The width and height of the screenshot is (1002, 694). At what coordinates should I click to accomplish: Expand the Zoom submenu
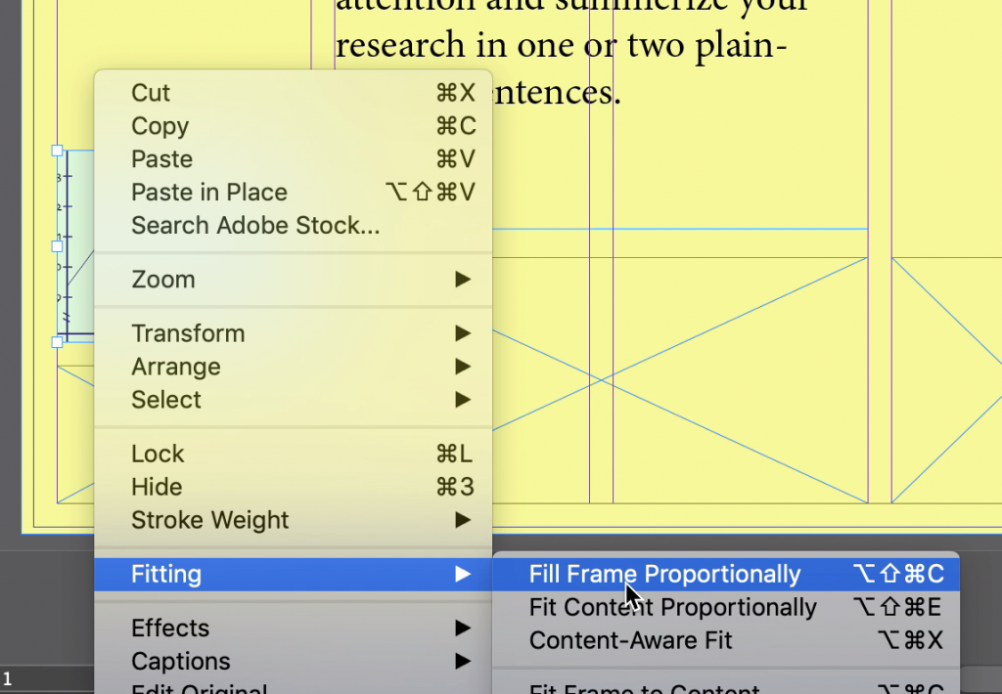(x=294, y=280)
